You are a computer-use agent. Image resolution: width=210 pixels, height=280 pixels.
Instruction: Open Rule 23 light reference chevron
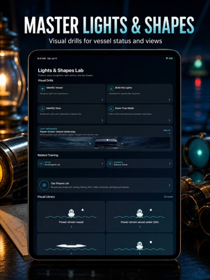[170, 133]
